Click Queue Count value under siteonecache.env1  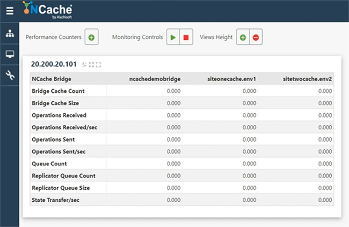[249, 164]
